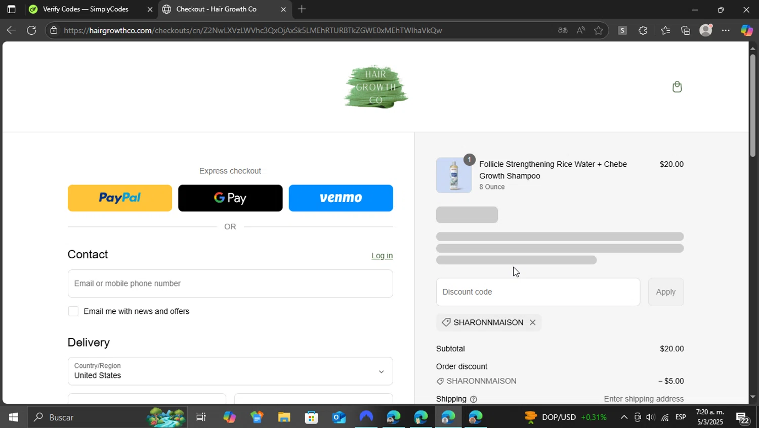759x428 pixels.
Task: Open the DOP/USD currency widget
Action: click(x=565, y=417)
